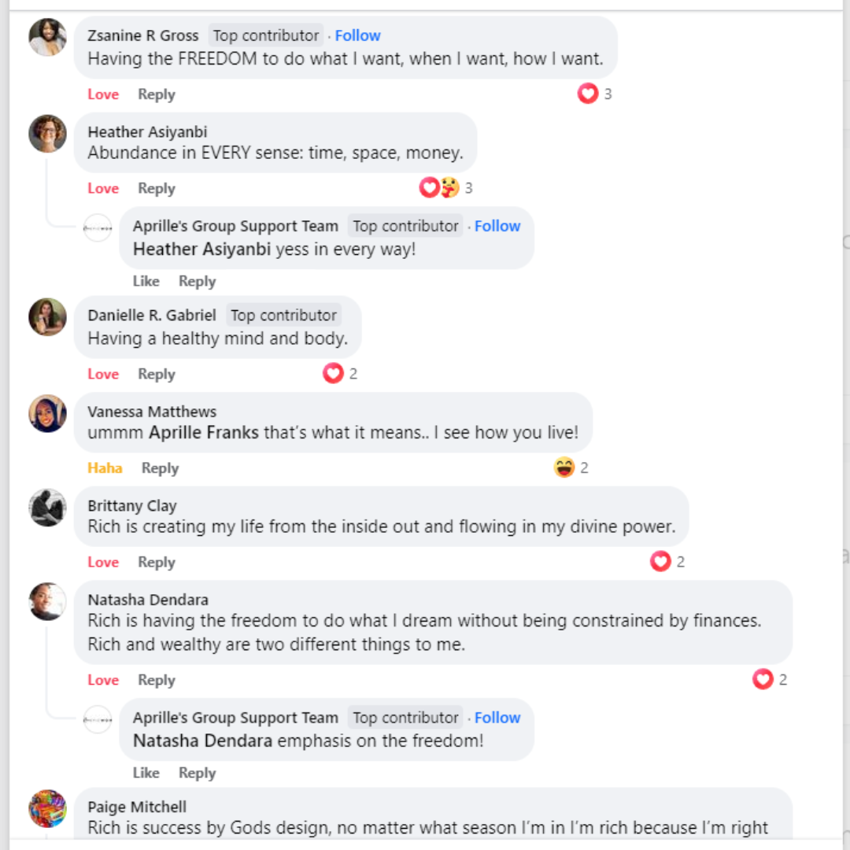Click the heart reaction on Natasha Dendara's comment

pyautogui.click(x=763, y=679)
